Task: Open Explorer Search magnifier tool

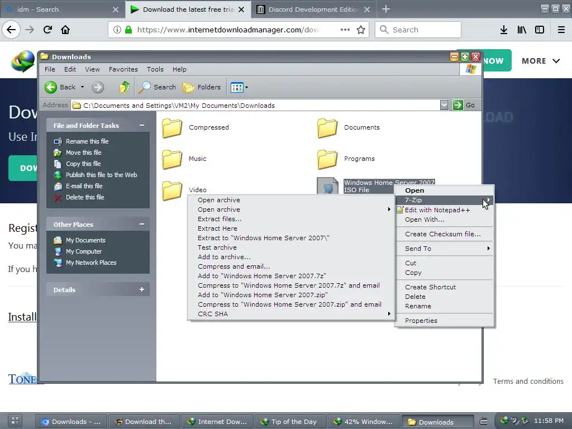Action: point(157,87)
